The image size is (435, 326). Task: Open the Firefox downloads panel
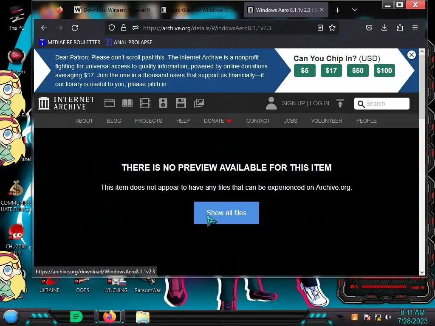(384, 28)
